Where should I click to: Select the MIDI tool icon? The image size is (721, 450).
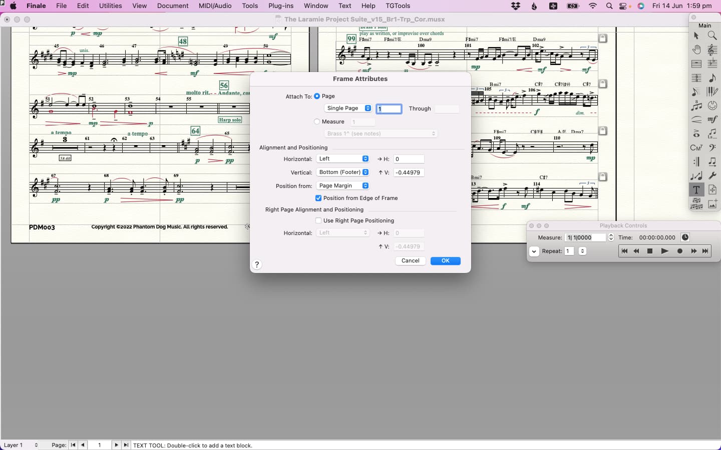pyautogui.click(x=712, y=105)
